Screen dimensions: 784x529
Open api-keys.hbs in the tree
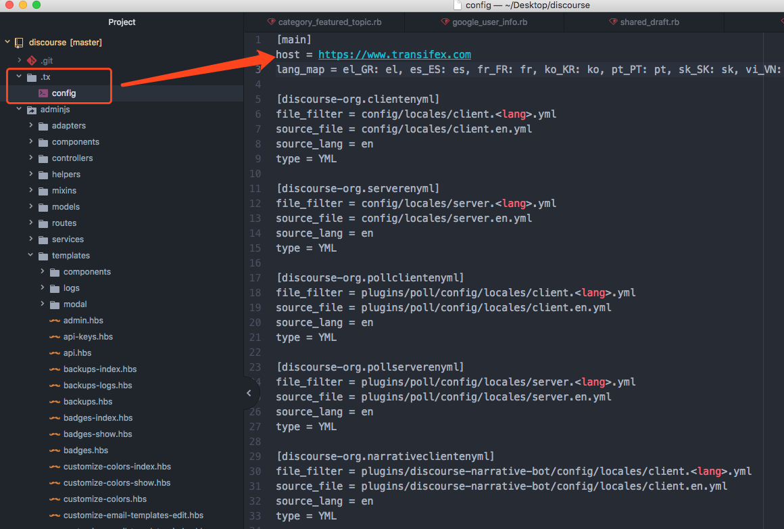tap(88, 337)
